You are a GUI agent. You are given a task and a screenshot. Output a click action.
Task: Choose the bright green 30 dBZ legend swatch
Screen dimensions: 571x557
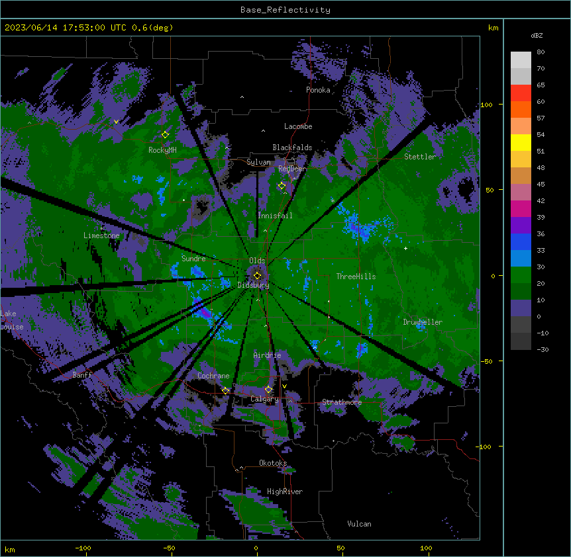521,275
